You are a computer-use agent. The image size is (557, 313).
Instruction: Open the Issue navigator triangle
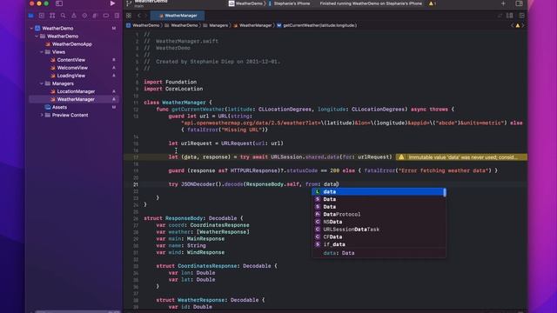[73, 16]
